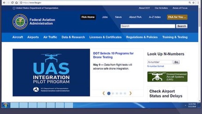Open the FAA Home tab
Screen dimensions: 202x114
click(88, 17)
